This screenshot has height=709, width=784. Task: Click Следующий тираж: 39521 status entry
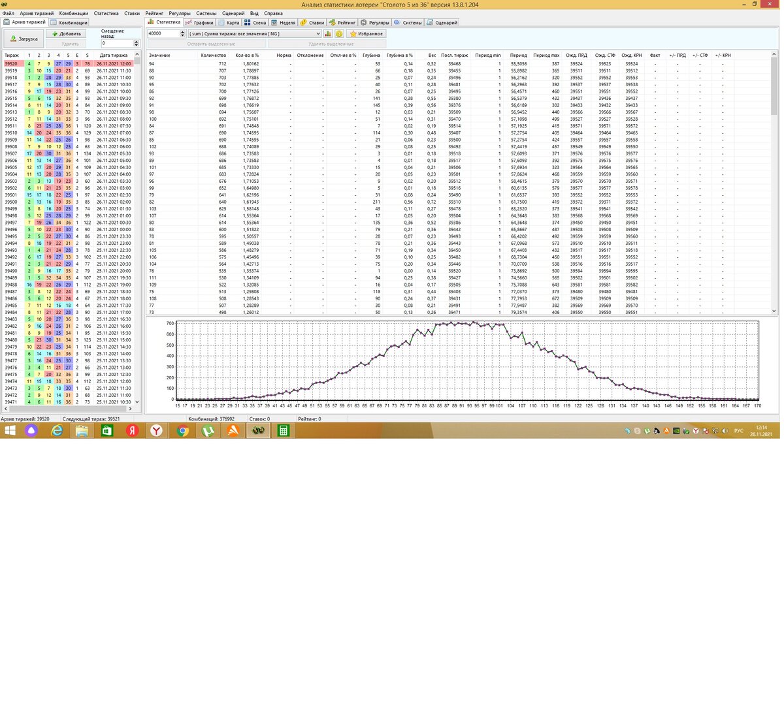click(91, 419)
